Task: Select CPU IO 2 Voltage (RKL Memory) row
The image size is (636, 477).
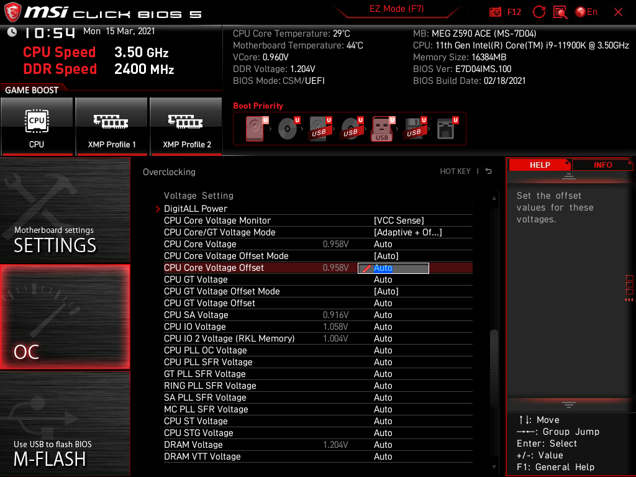Action: [x=318, y=338]
